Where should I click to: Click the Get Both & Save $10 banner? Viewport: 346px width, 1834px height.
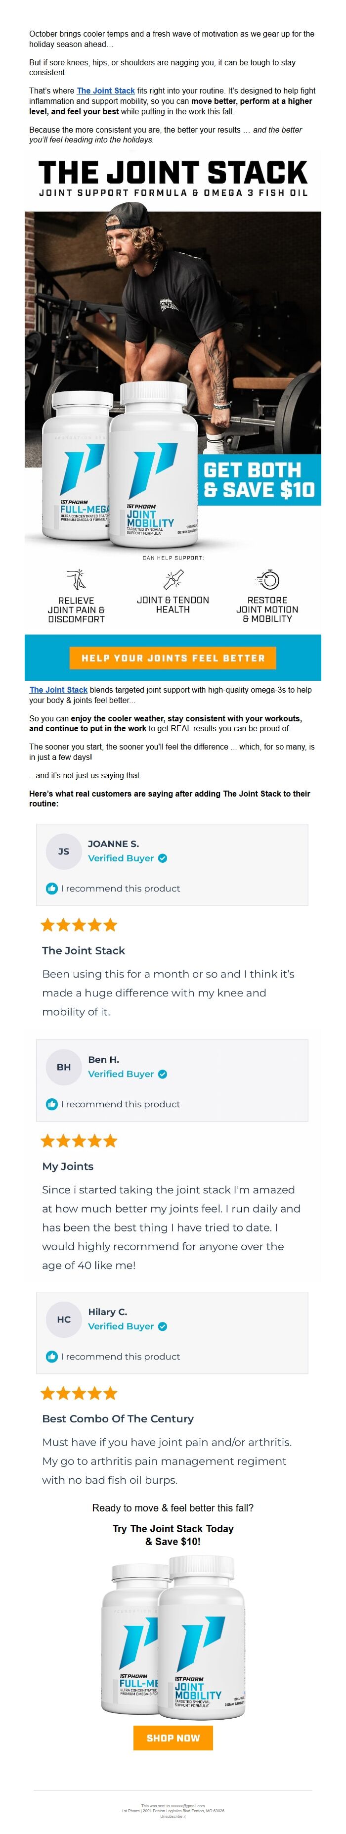(x=259, y=480)
